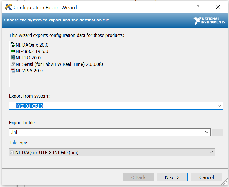Close the Configuration Export Wizard dialog

coord(218,7)
